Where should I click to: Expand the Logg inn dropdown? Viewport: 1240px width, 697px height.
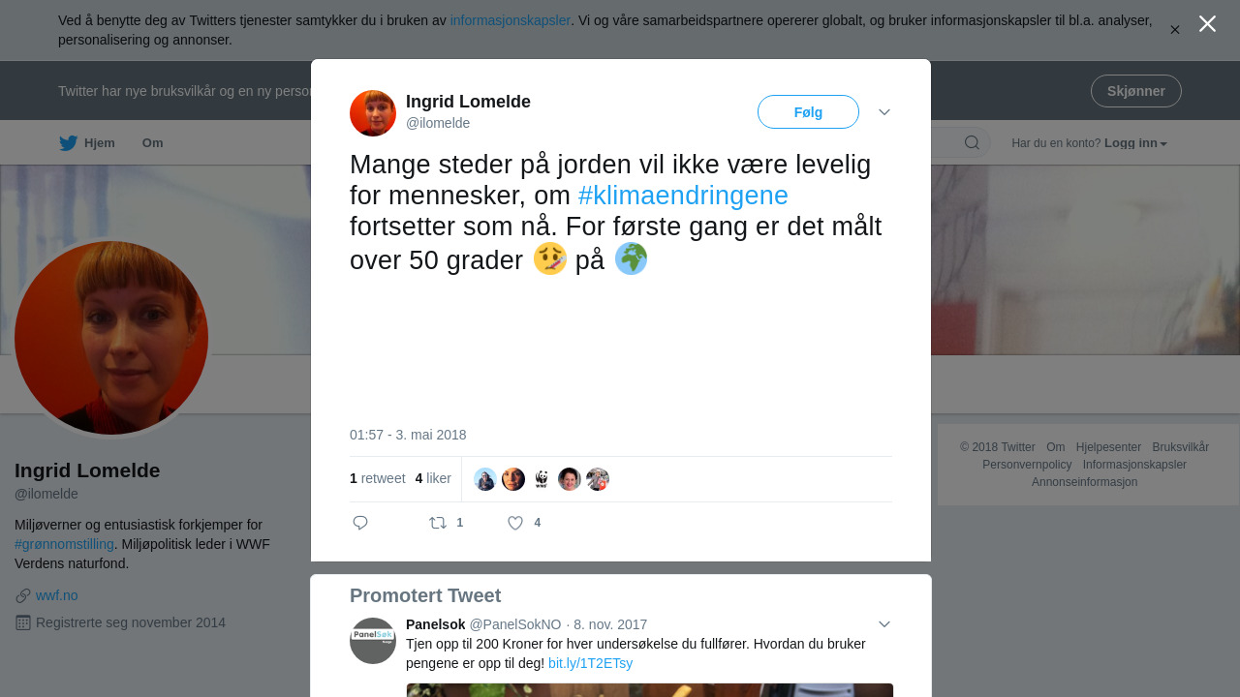(x=1135, y=143)
